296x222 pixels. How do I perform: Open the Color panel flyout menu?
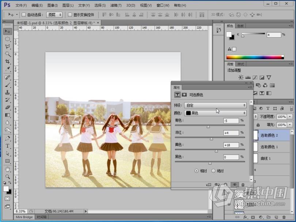[291, 26]
